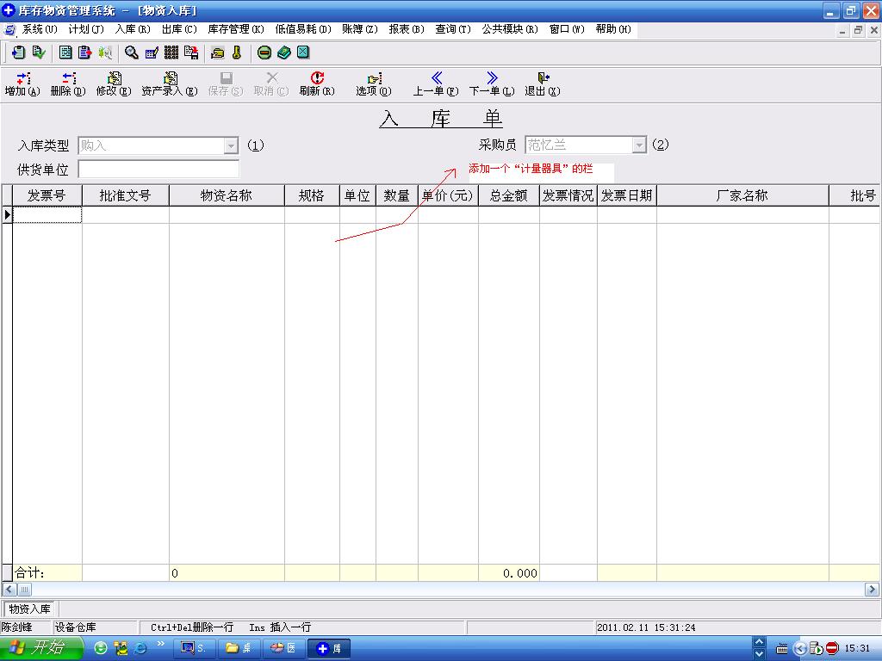882x661 pixels.
Task: Click the S. taskbar application button
Action: pyautogui.click(x=194, y=649)
